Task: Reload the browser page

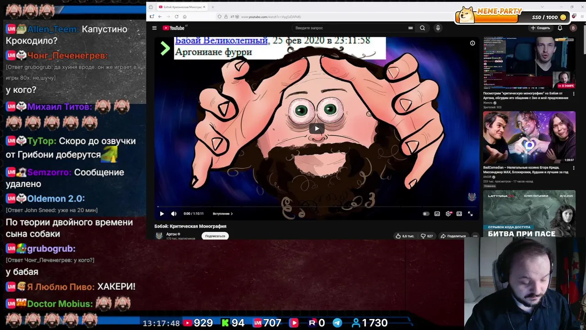Action: pos(176,17)
